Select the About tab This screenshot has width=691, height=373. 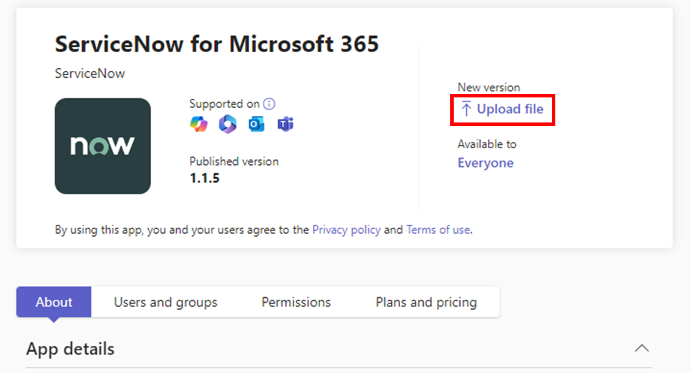tap(54, 302)
